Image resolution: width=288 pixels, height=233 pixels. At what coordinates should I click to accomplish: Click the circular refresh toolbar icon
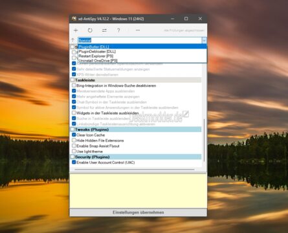[x=90, y=30]
